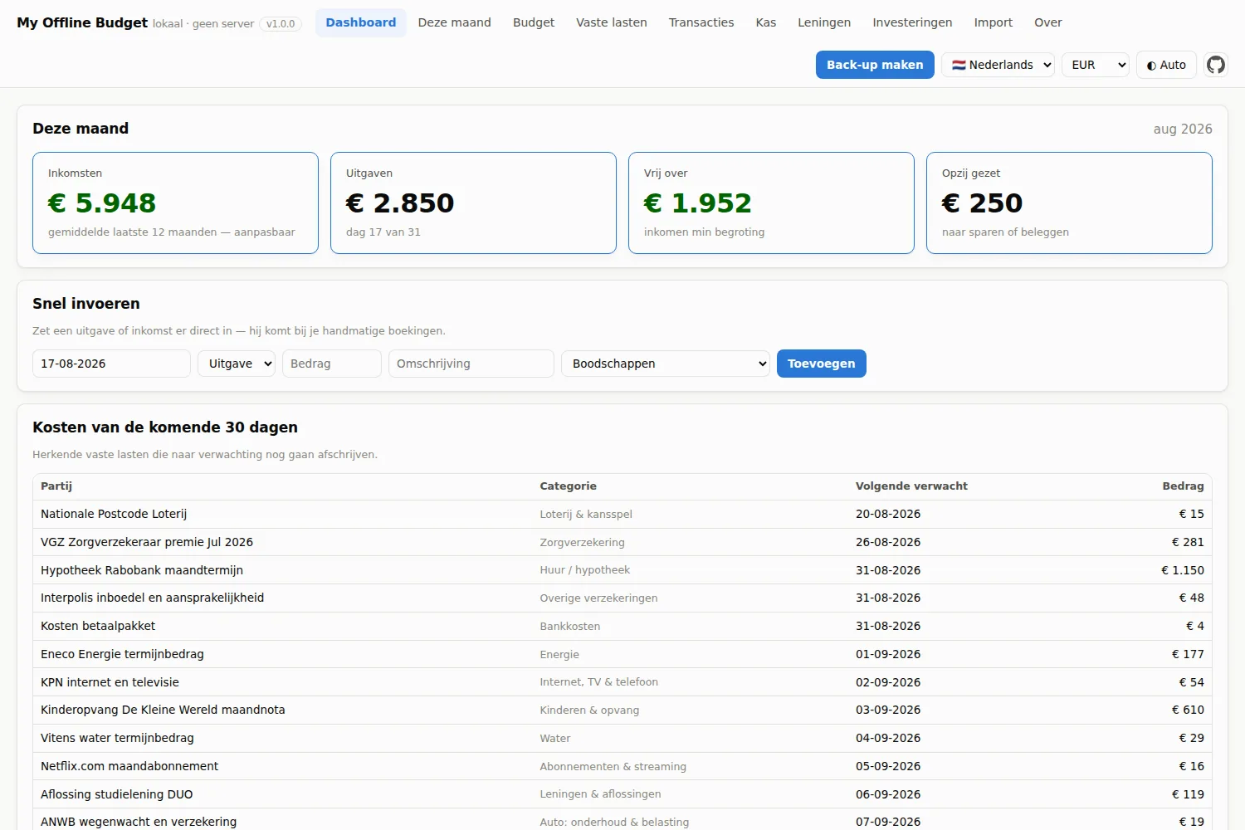This screenshot has width=1245, height=830.
Task: Select the Interpolis inboedel row
Action: coord(622,598)
